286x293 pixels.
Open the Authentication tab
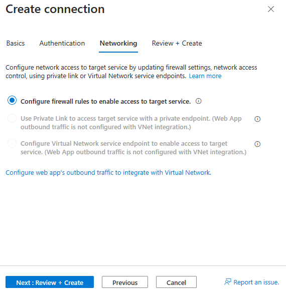(62, 44)
